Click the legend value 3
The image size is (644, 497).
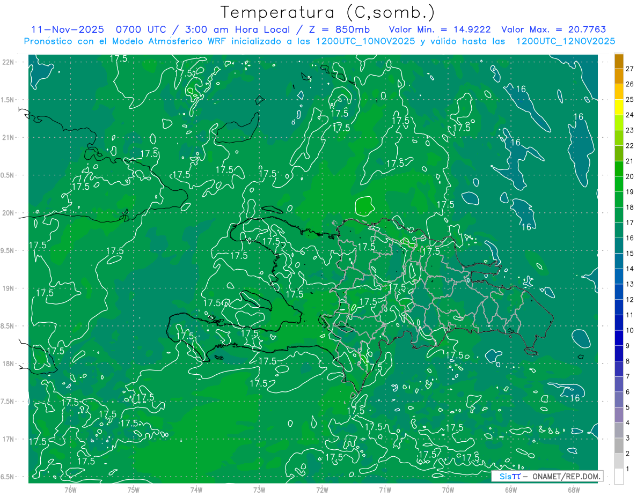click(x=628, y=439)
